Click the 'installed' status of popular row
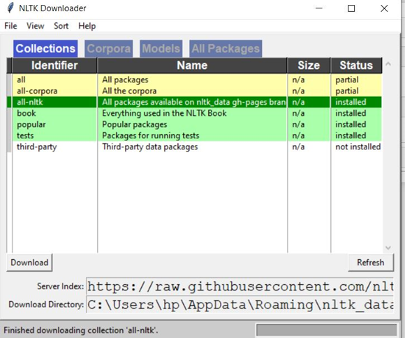405x338 pixels. coord(351,124)
